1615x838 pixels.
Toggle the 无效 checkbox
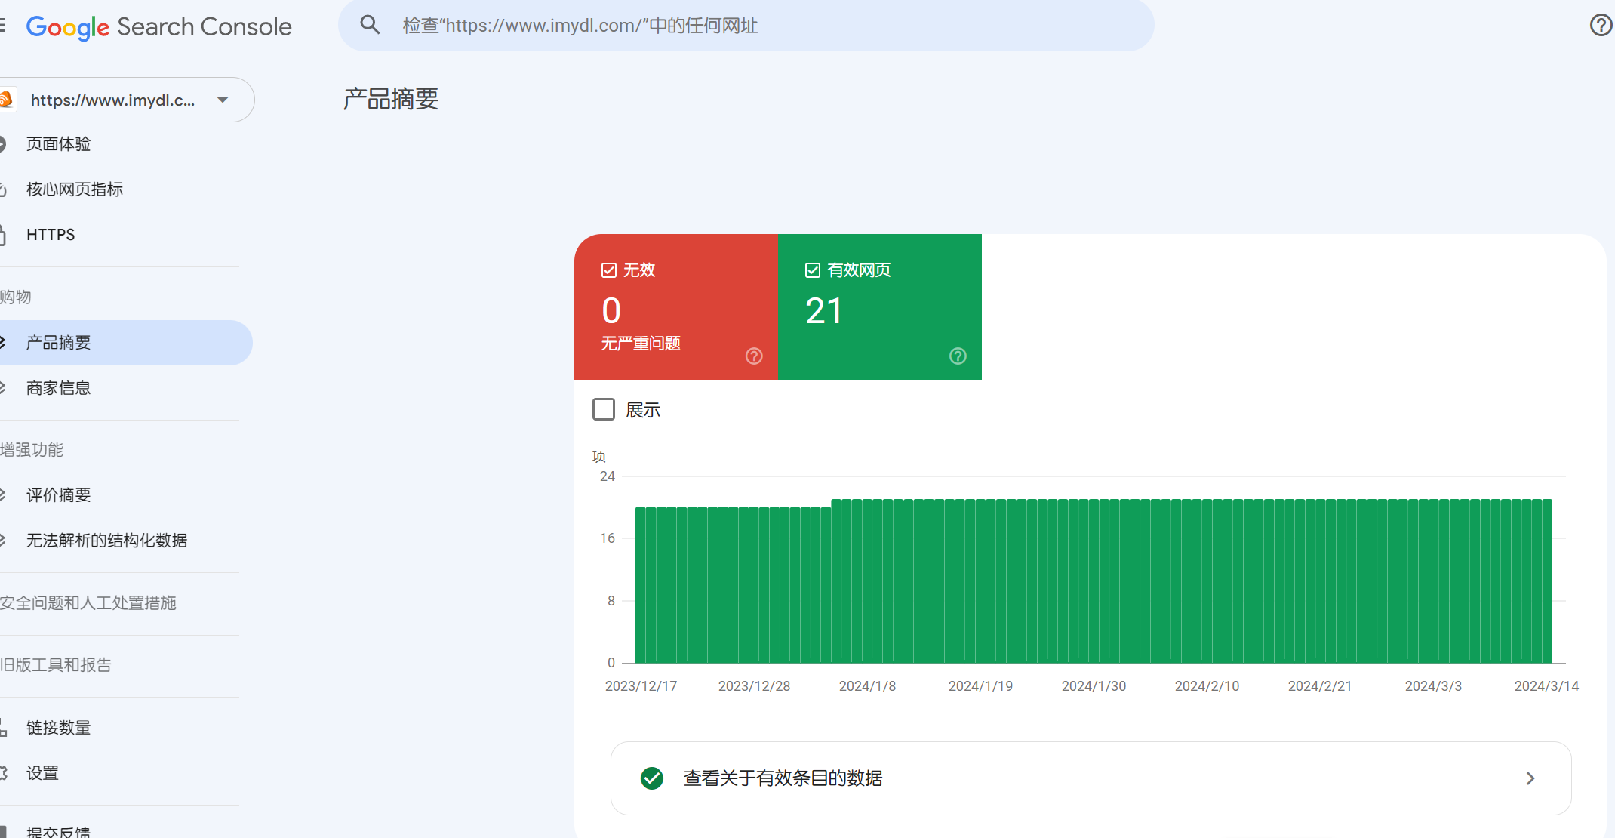click(609, 270)
